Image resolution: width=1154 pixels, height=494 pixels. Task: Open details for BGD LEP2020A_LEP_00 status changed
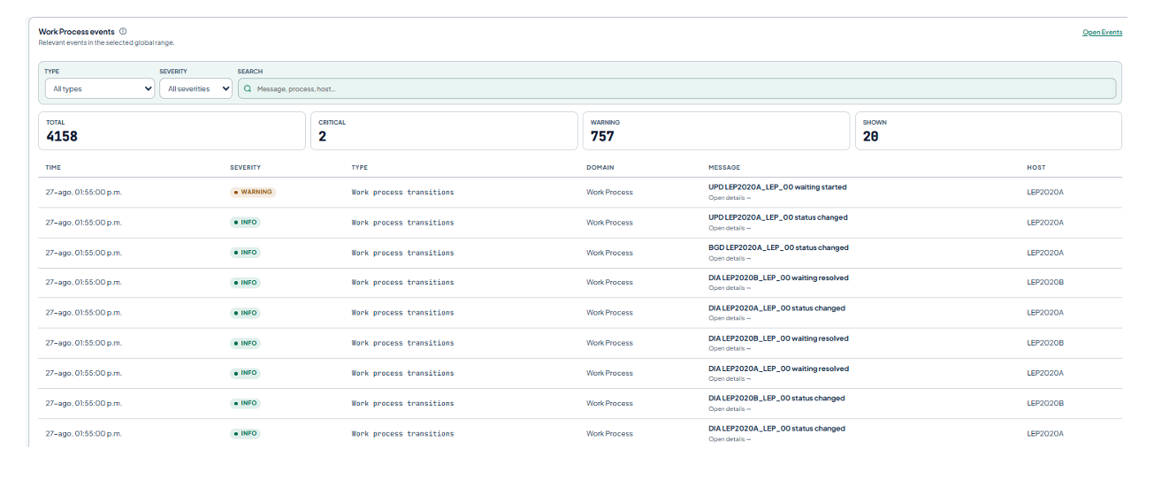click(730, 258)
